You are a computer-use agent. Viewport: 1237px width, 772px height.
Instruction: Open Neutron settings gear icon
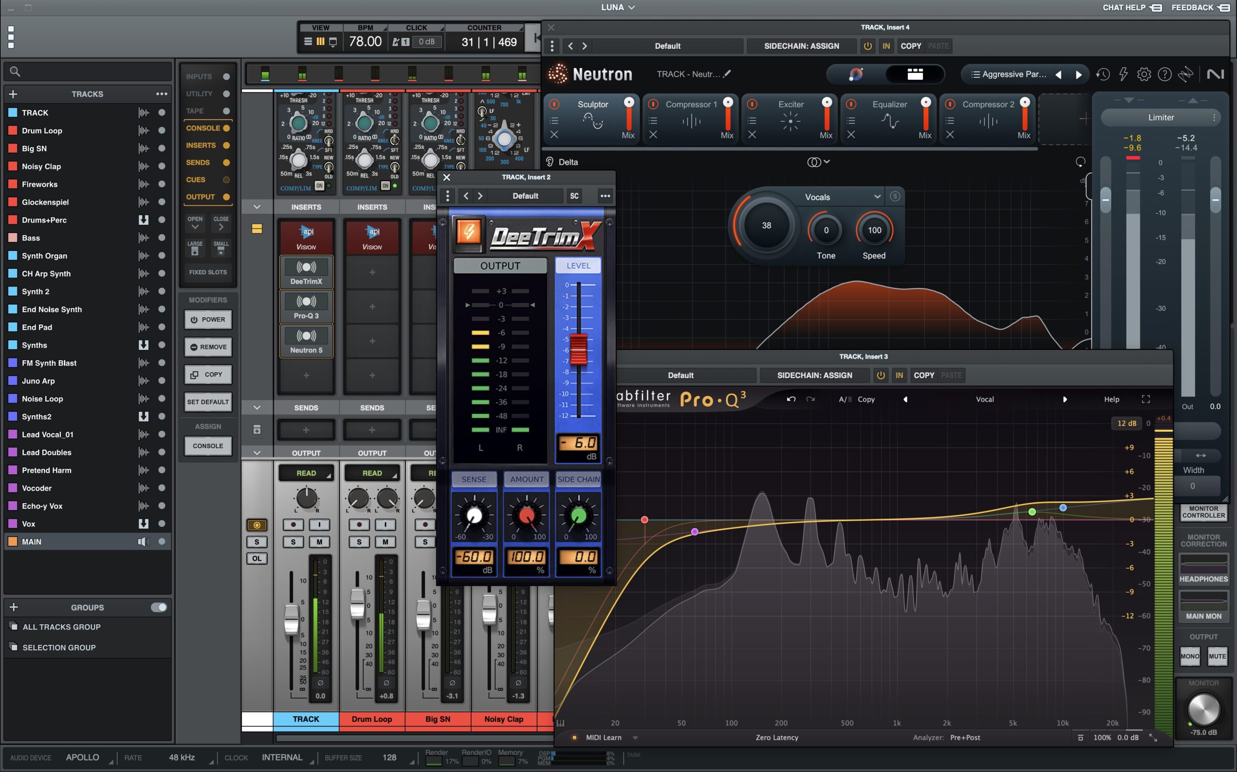[x=1144, y=74]
